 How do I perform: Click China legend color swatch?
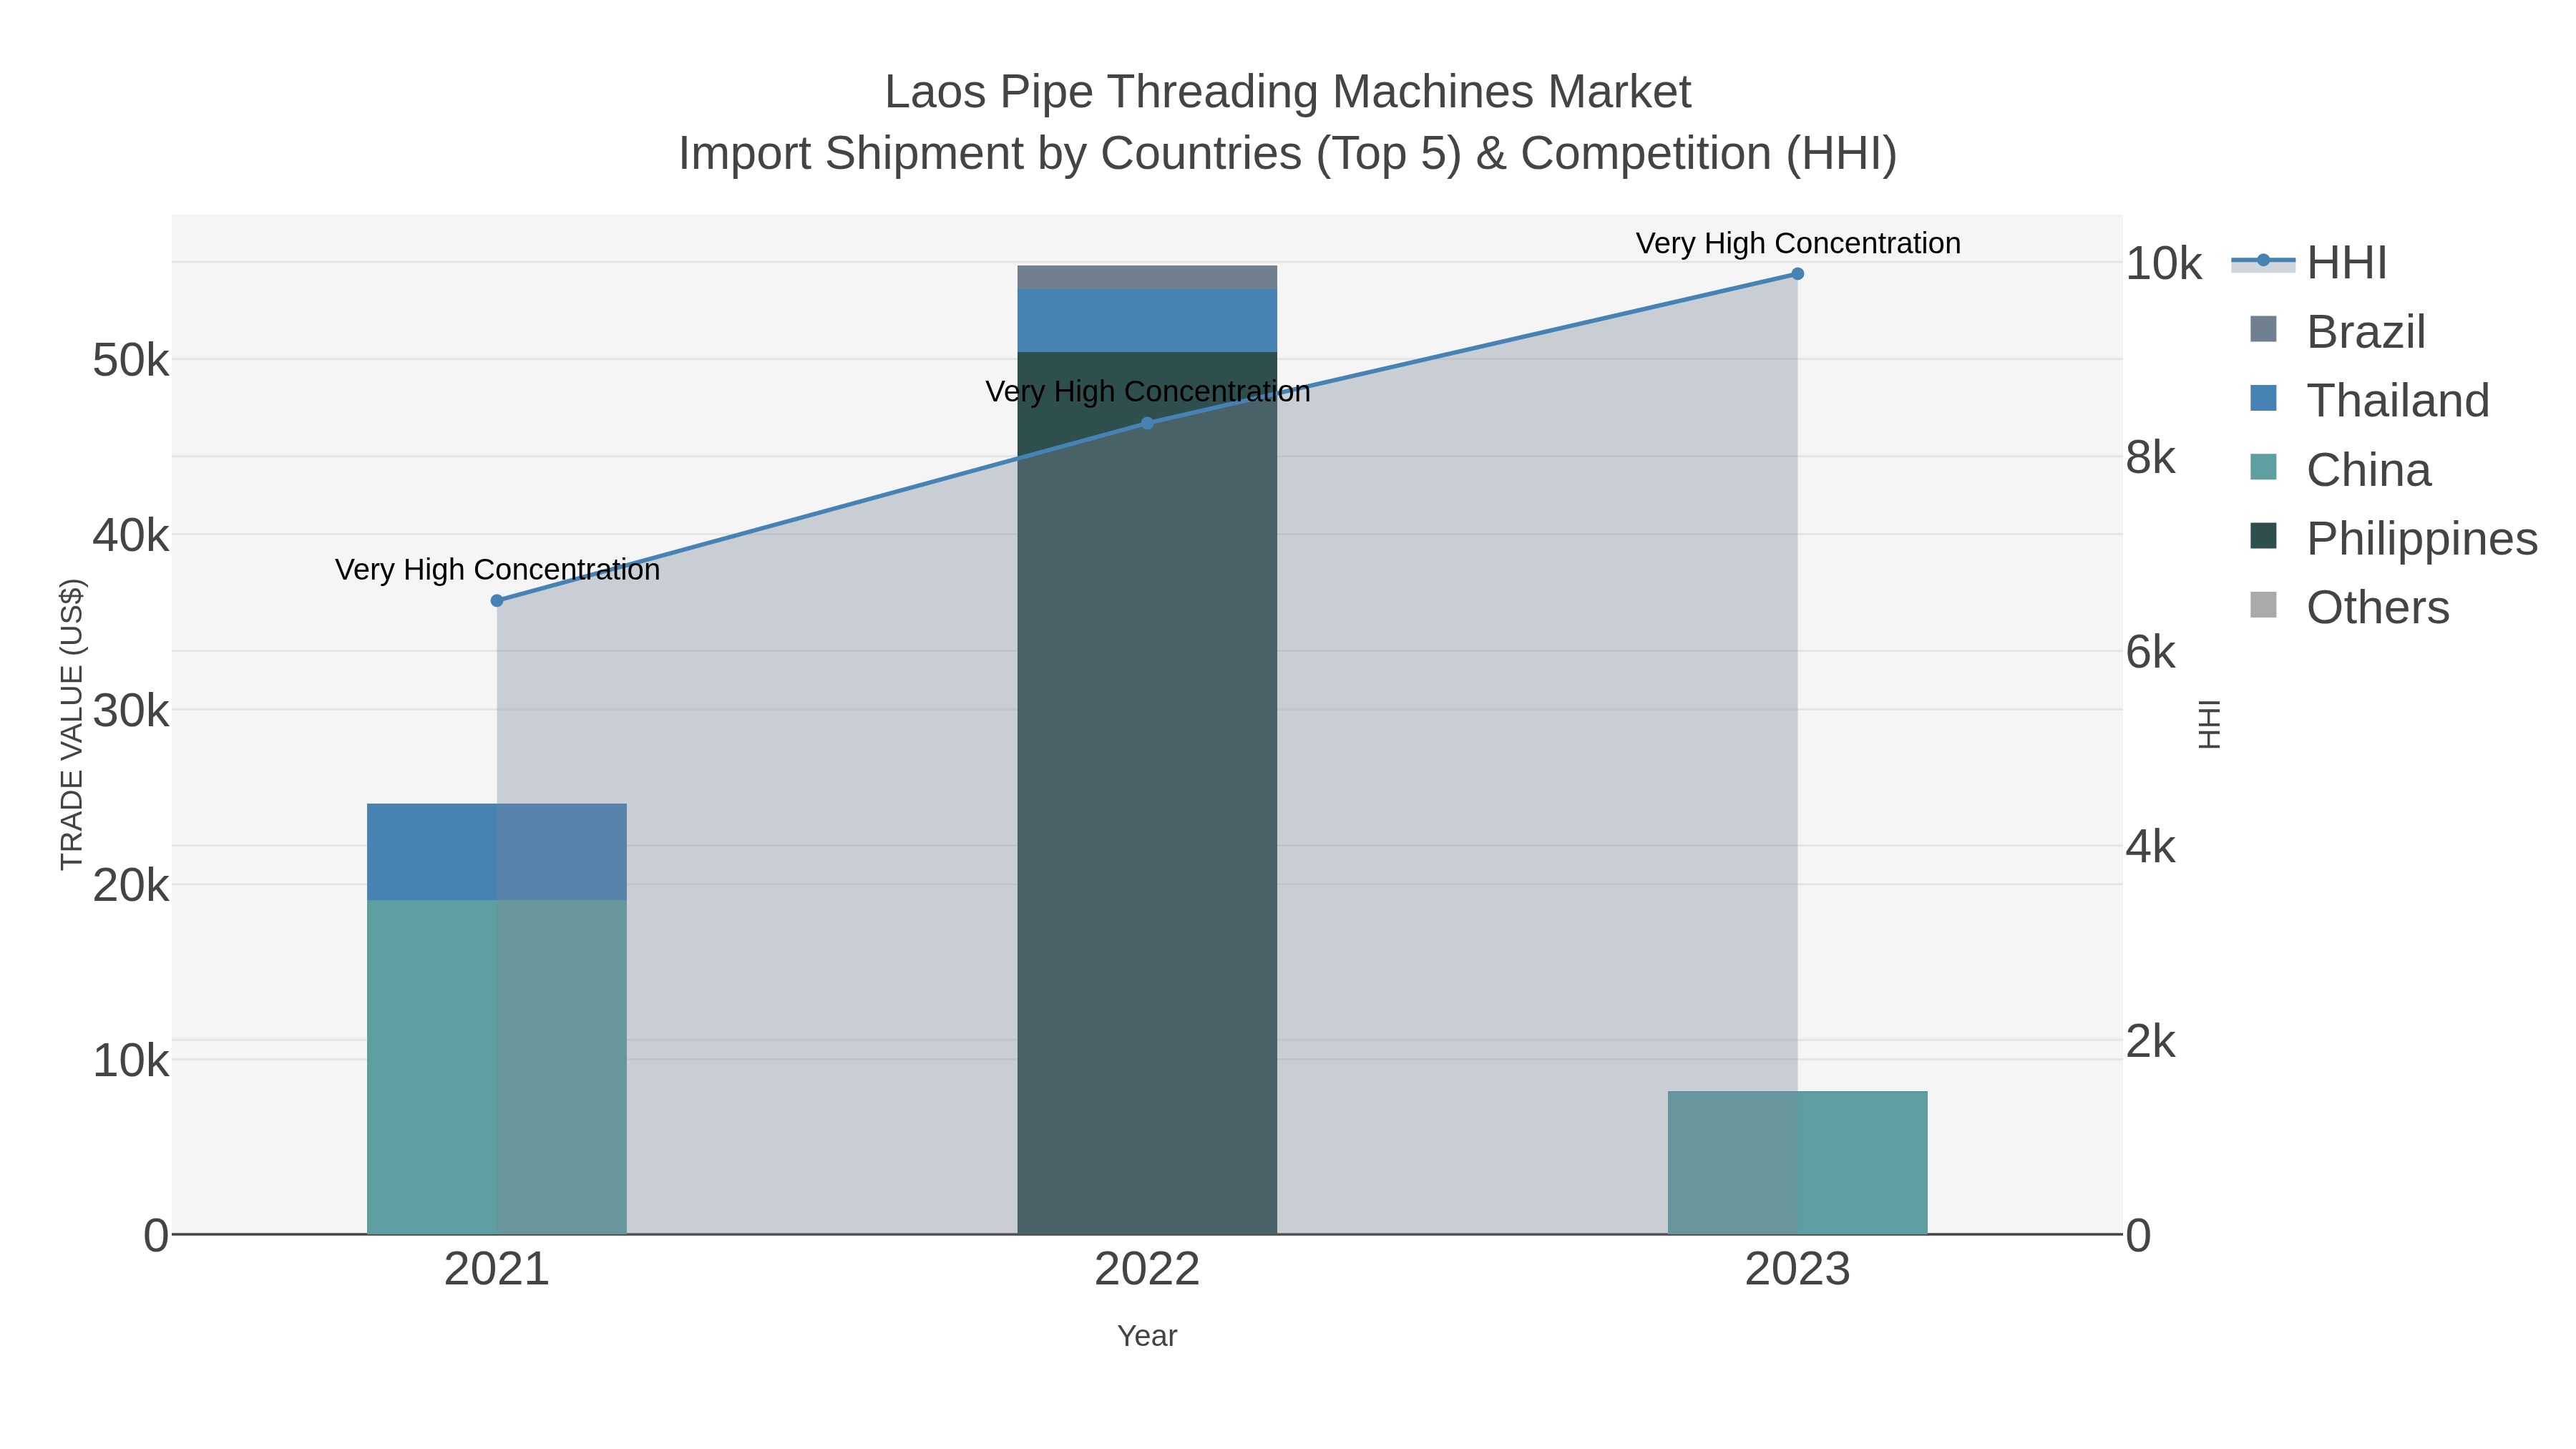(2263, 467)
